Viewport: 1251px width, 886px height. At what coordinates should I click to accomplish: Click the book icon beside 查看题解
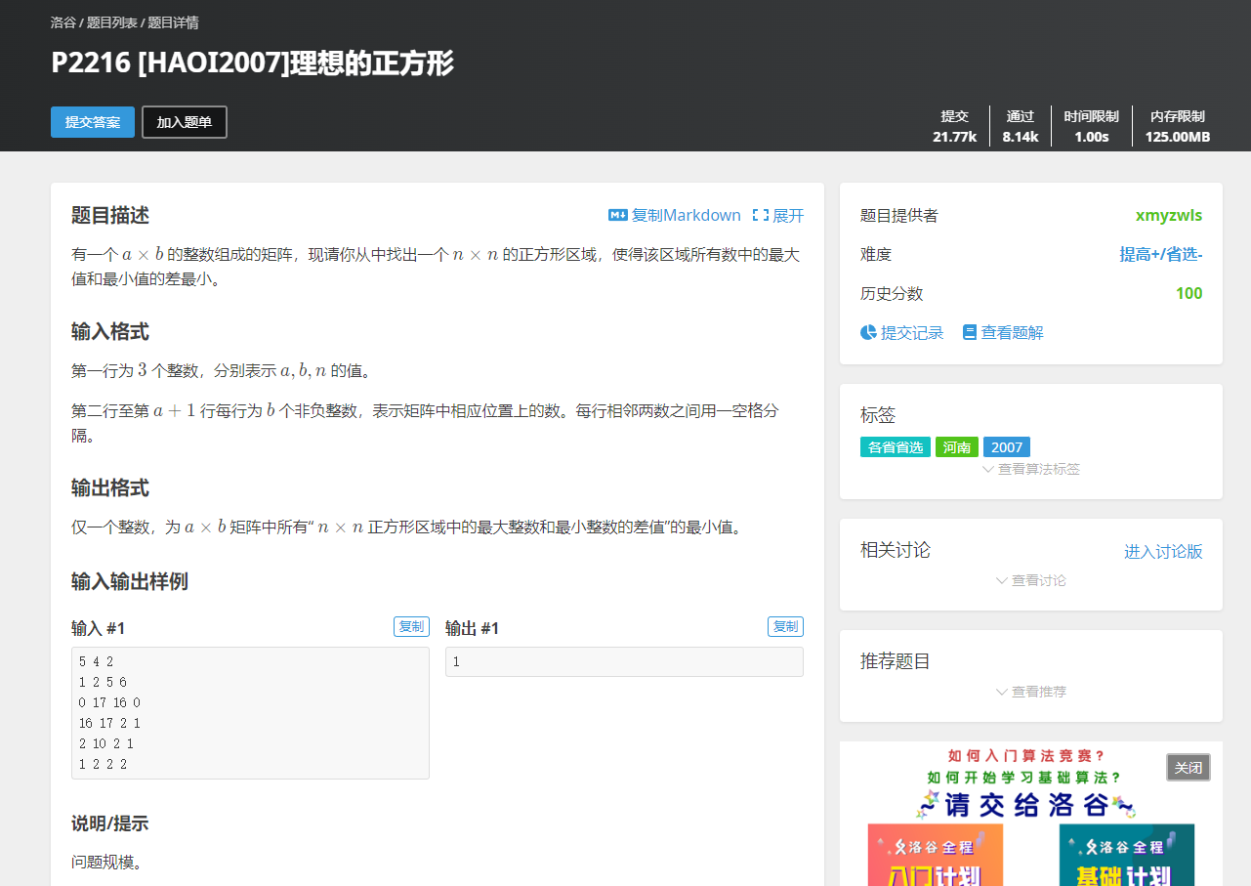point(970,332)
